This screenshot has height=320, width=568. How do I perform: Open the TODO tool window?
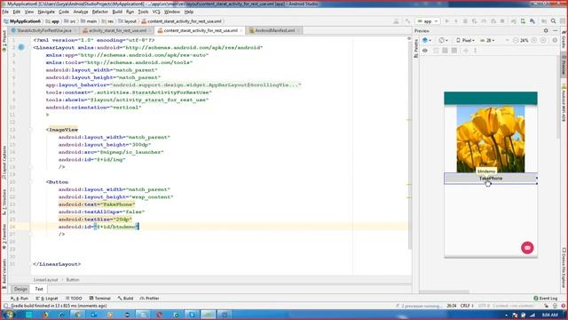click(74, 299)
